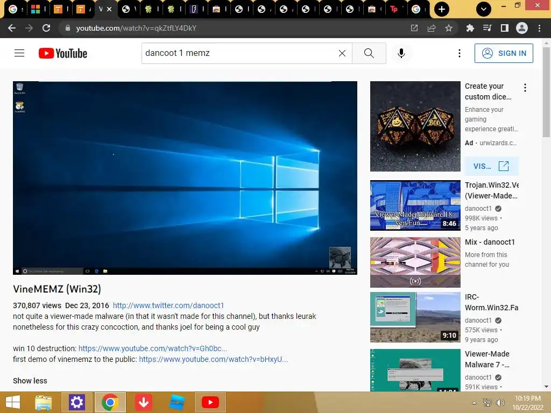This screenshot has width=551, height=413.
Task: Open the Chrome extensions puzzle icon
Action: point(470,28)
